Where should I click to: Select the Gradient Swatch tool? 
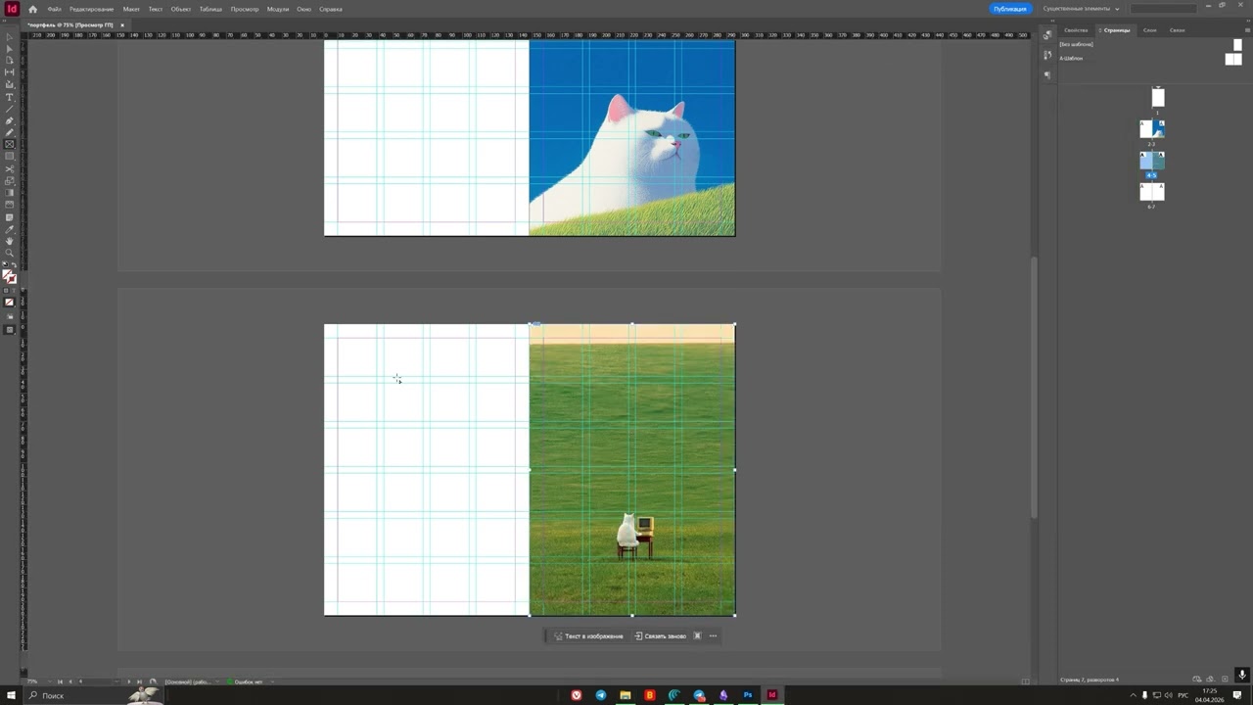pos(10,193)
